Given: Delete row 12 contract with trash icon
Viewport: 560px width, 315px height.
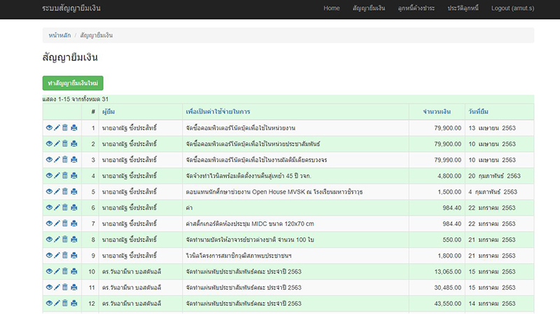Looking at the screenshot, I should coord(64,303).
